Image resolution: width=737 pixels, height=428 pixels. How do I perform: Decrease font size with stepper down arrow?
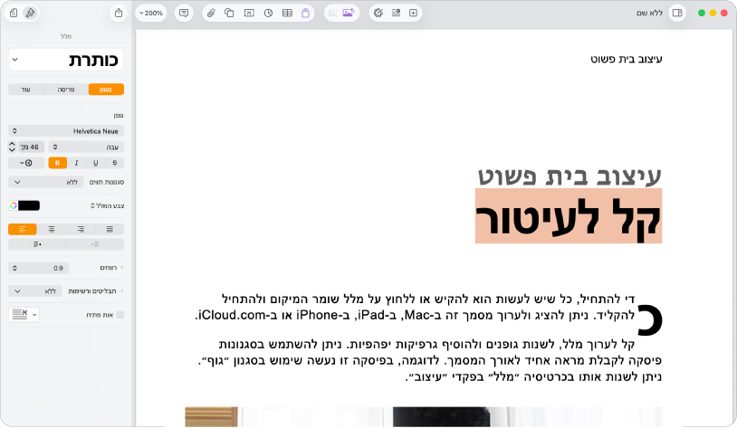click(x=12, y=150)
